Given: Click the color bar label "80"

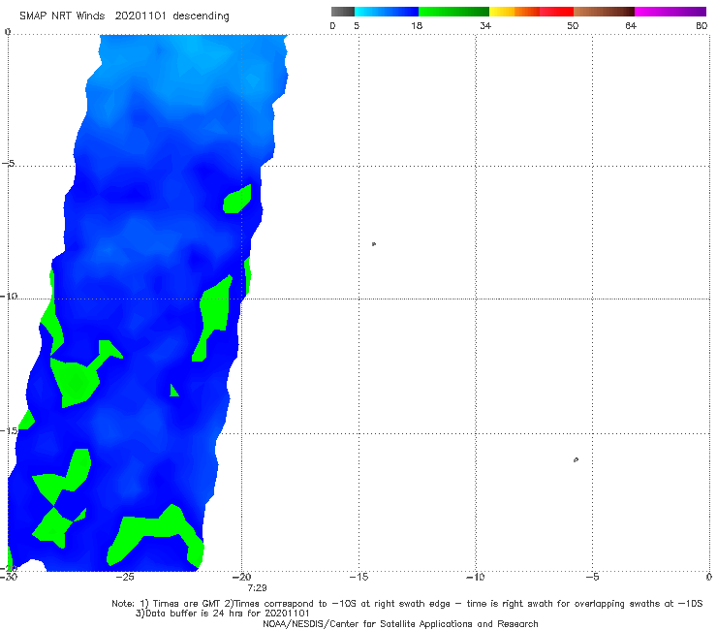Looking at the screenshot, I should tap(701, 25).
